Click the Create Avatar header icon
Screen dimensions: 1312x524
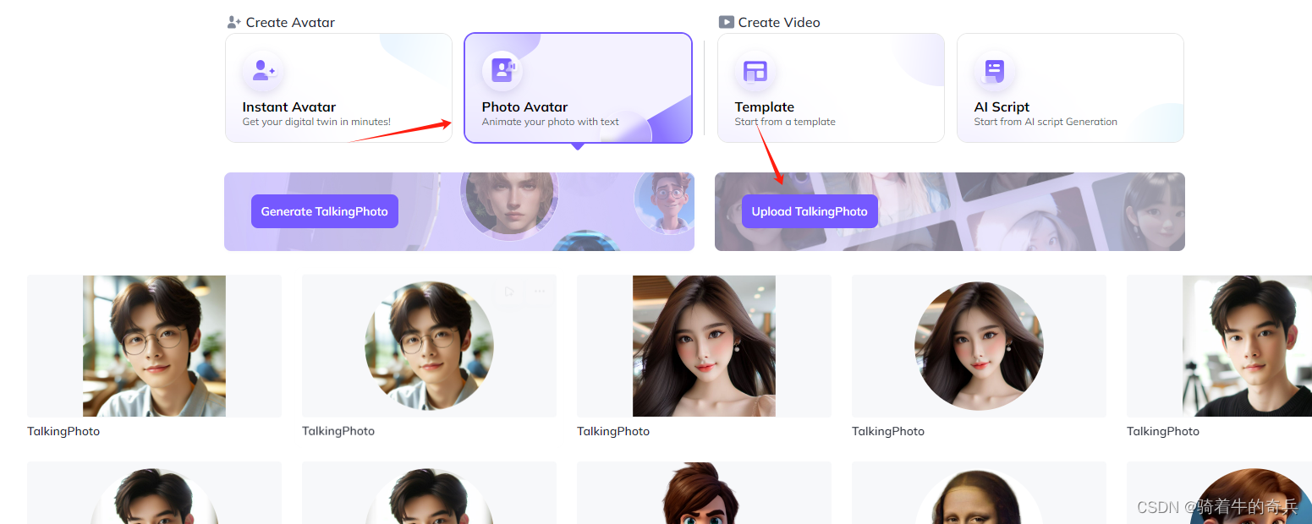click(x=234, y=22)
